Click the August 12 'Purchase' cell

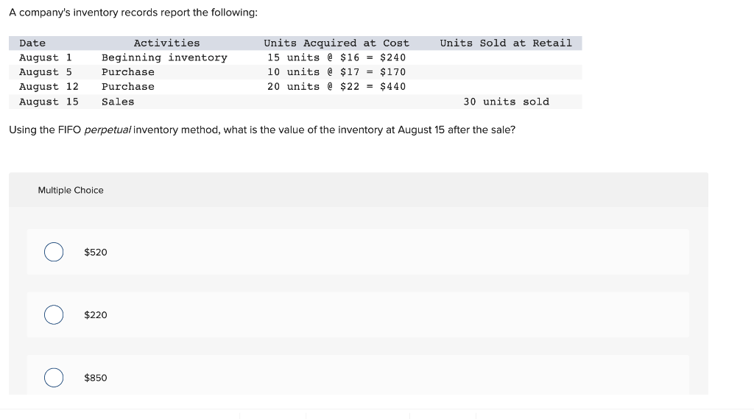pyautogui.click(x=128, y=87)
